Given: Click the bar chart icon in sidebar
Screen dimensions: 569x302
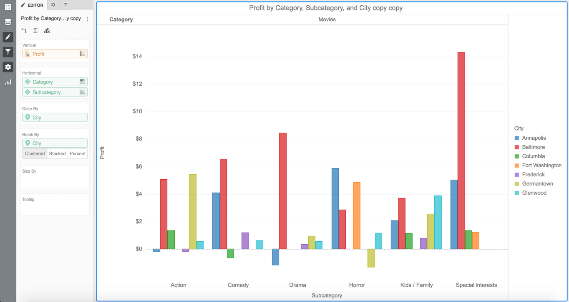Looking at the screenshot, I should point(8,82).
